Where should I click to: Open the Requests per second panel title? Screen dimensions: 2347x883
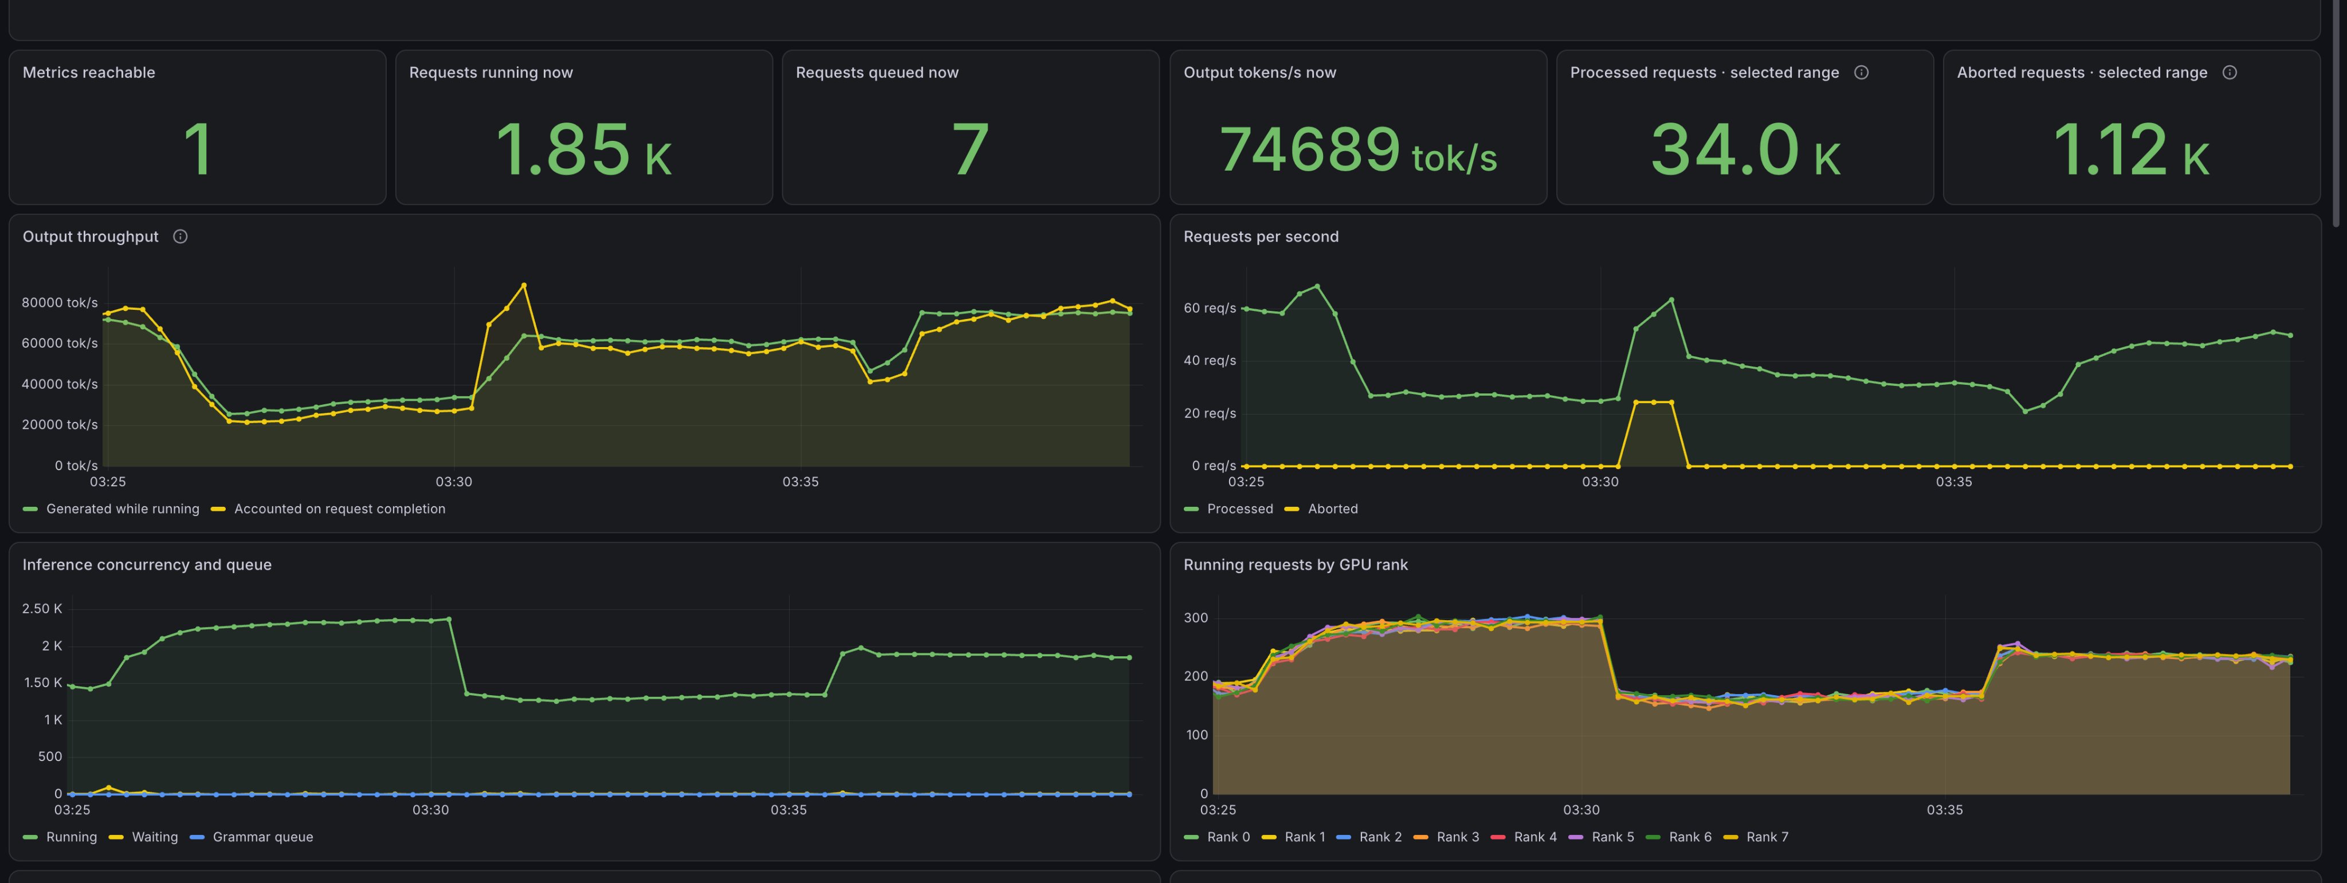pyautogui.click(x=1261, y=236)
